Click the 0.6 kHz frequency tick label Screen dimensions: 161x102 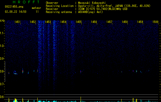click(2, 97)
